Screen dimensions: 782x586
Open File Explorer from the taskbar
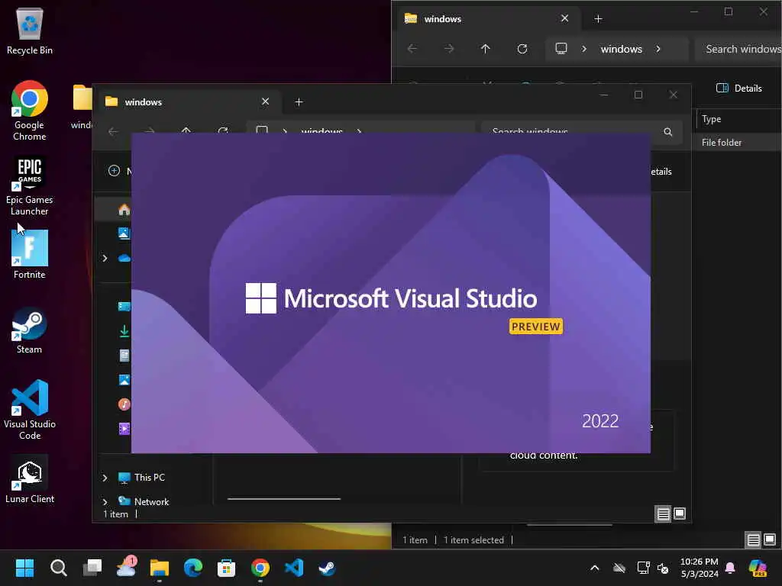160,568
